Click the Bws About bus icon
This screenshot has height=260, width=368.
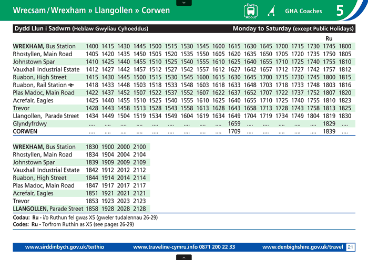click(251, 11)
